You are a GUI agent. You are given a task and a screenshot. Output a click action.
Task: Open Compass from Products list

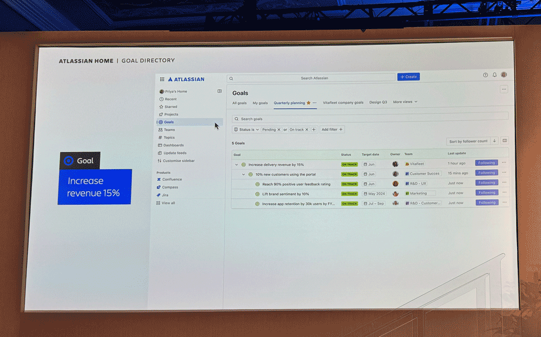(167, 187)
